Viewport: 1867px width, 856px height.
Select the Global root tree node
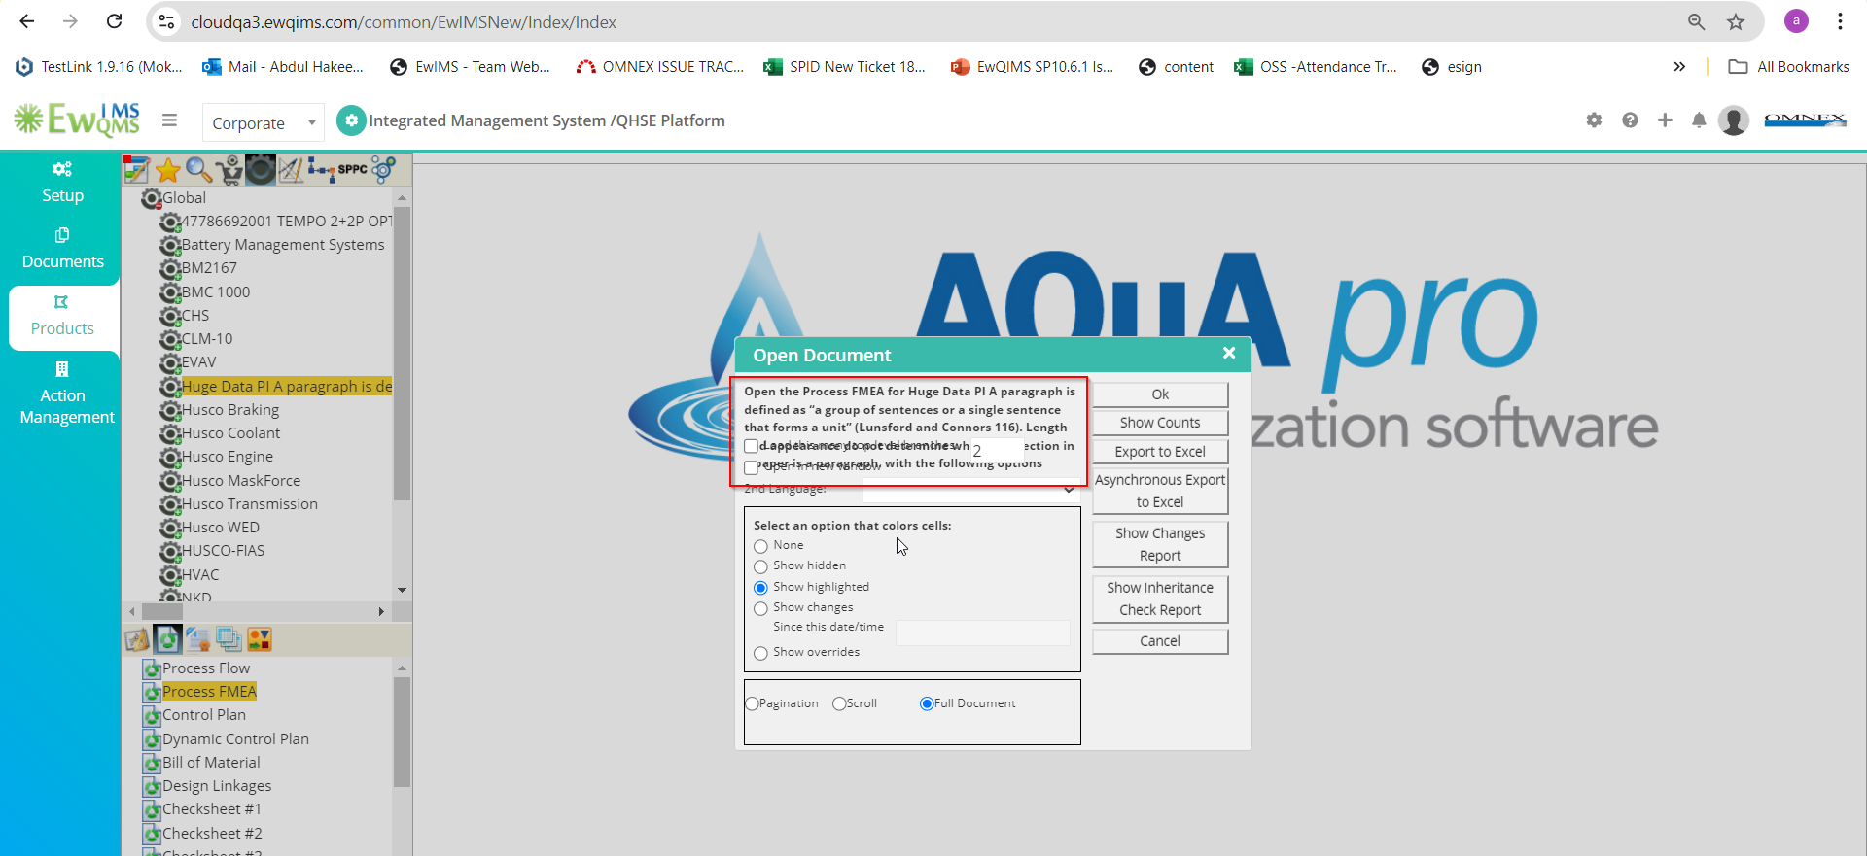[x=184, y=198]
